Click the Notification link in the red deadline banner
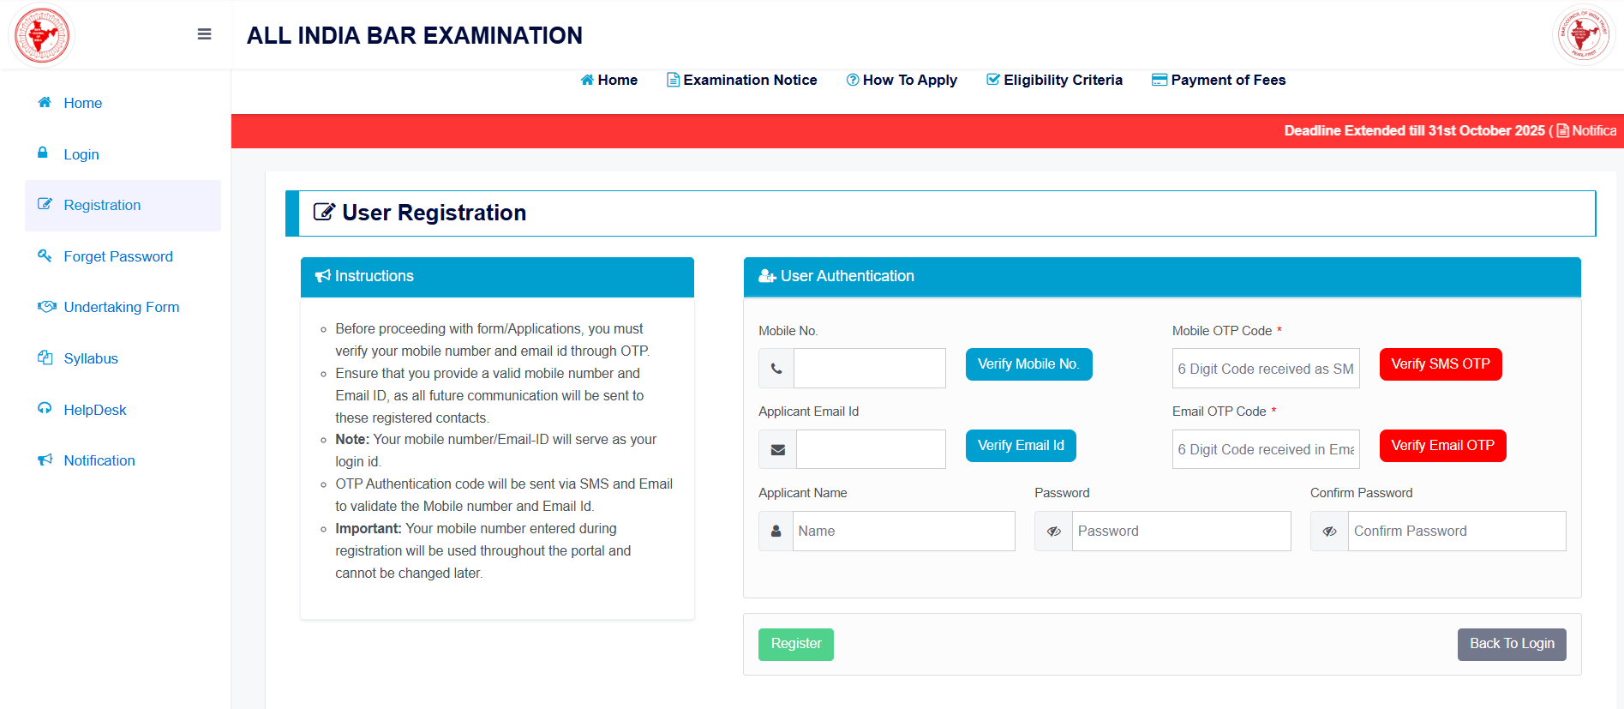1624x709 pixels. [1587, 130]
